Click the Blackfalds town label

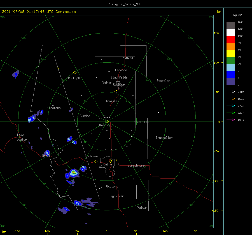(119, 77)
